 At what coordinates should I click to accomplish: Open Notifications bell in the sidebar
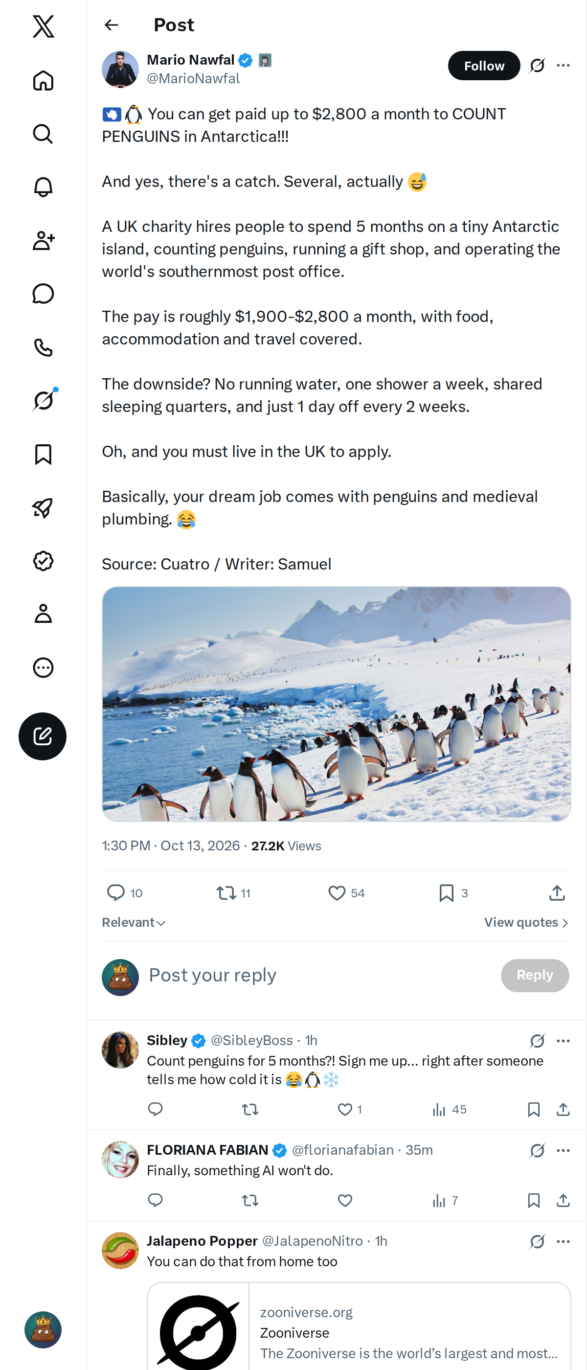(x=43, y=187)
